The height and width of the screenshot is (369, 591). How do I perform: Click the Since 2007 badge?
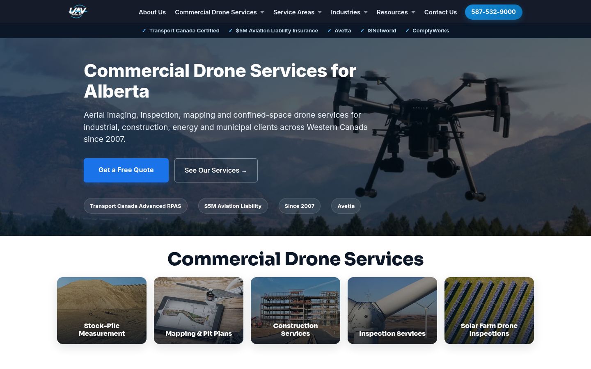tap(300, 206)
